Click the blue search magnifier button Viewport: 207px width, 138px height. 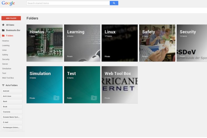[x=114, y=3]
